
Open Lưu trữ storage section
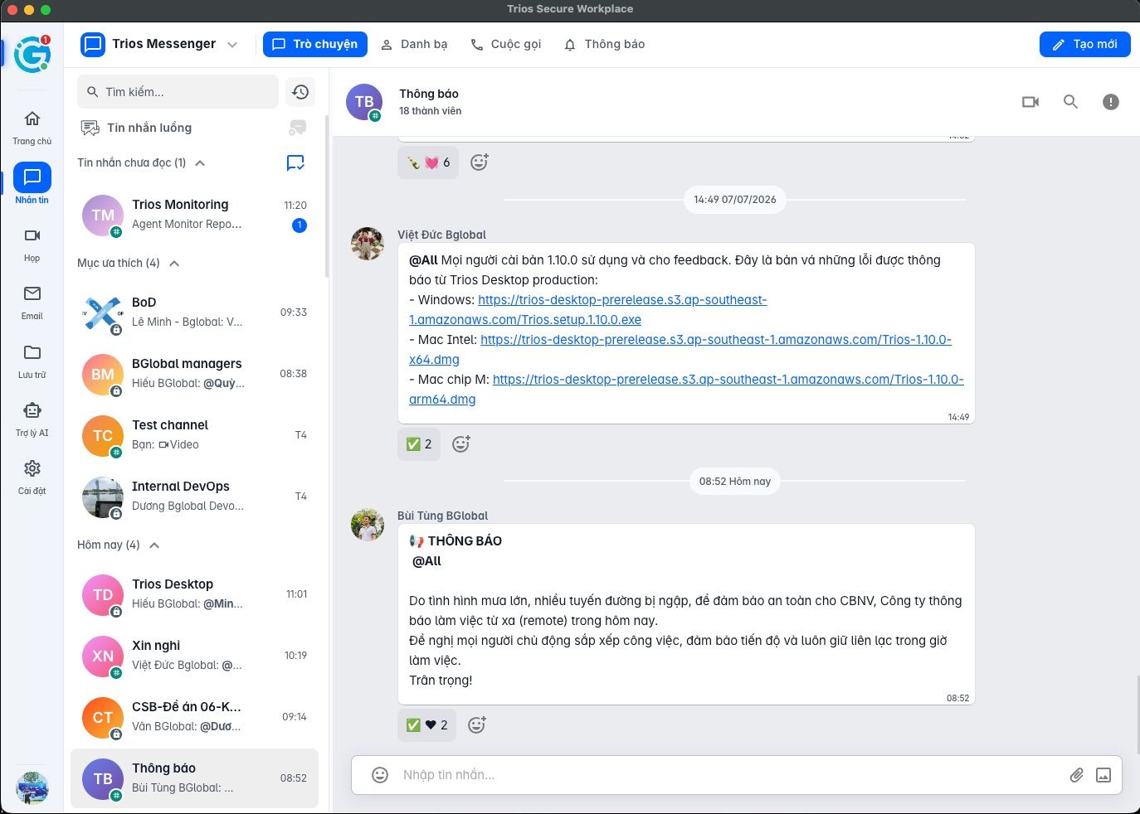tap(32, 361)
